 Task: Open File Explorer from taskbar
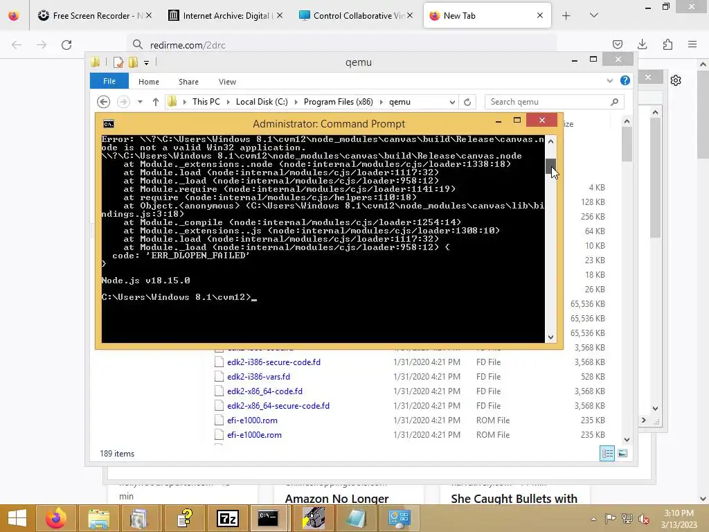point(98,518)
